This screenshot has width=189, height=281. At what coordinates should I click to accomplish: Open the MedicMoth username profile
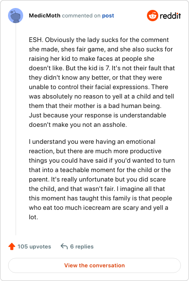tap(44, 16)
